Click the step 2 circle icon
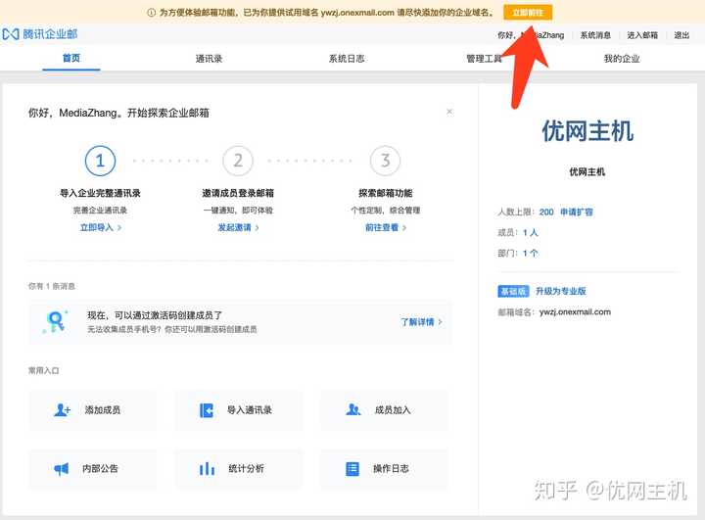 pos(238,161)
